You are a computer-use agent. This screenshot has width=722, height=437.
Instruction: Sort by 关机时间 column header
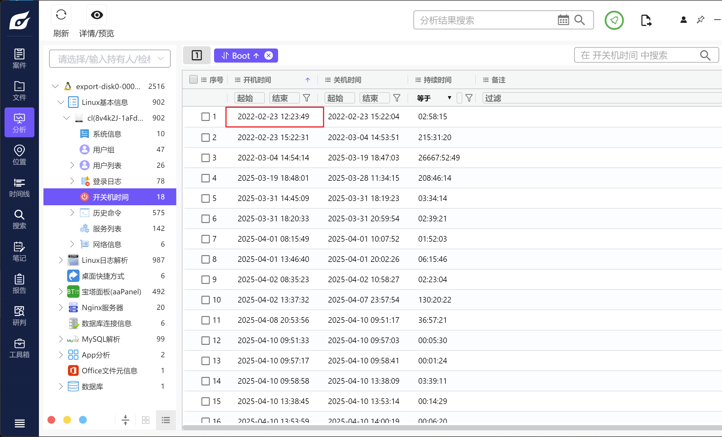click(x=347, y=80)
